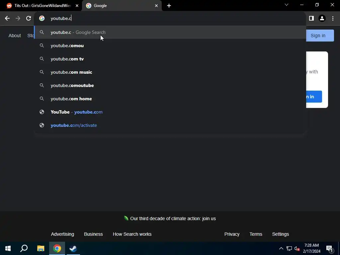
Task: Select the Google tab
Action: point(122,6)
